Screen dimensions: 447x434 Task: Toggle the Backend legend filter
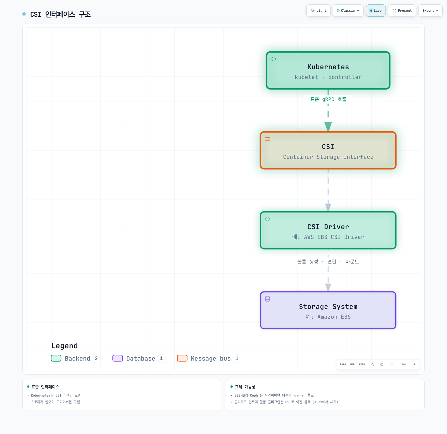click(75, 358)
